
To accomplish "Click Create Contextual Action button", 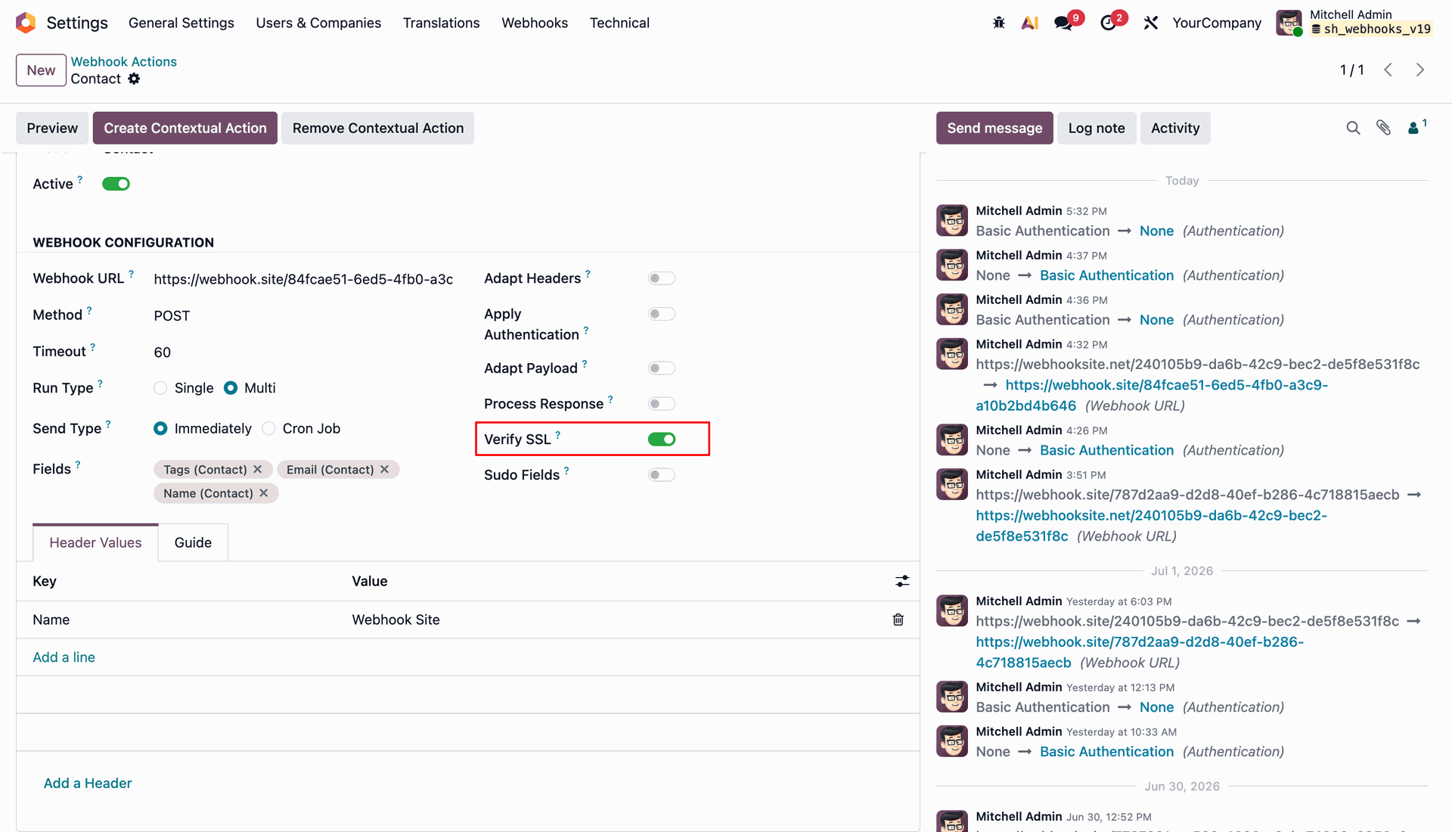I will point(185,128).
